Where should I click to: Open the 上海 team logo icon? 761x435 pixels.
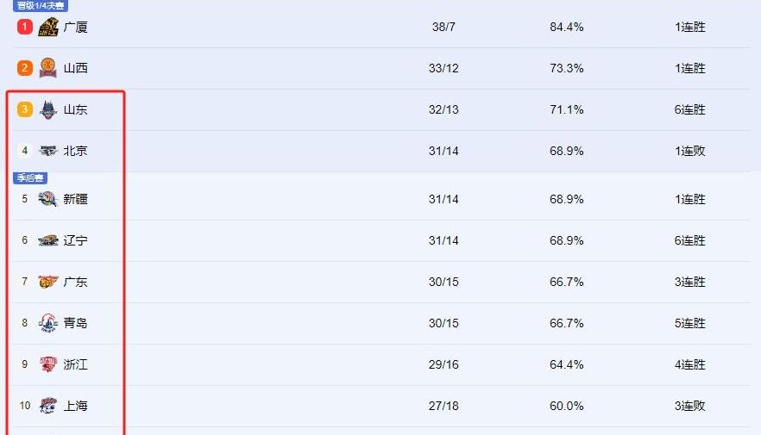point(48,406)
